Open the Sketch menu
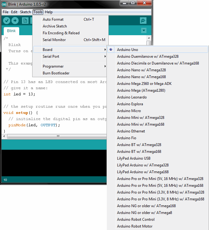Image resolution: width=209 pixels, height=230 pixels. [25, 12]
